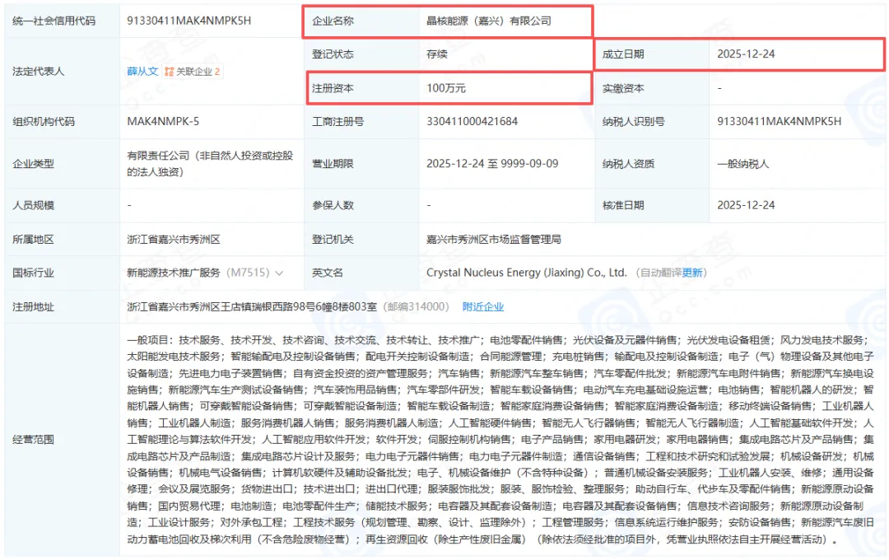The width and height of the screenshot is (889, 560).
Task: Click the 法定代表人 label
Action: [x=38, y=72]
